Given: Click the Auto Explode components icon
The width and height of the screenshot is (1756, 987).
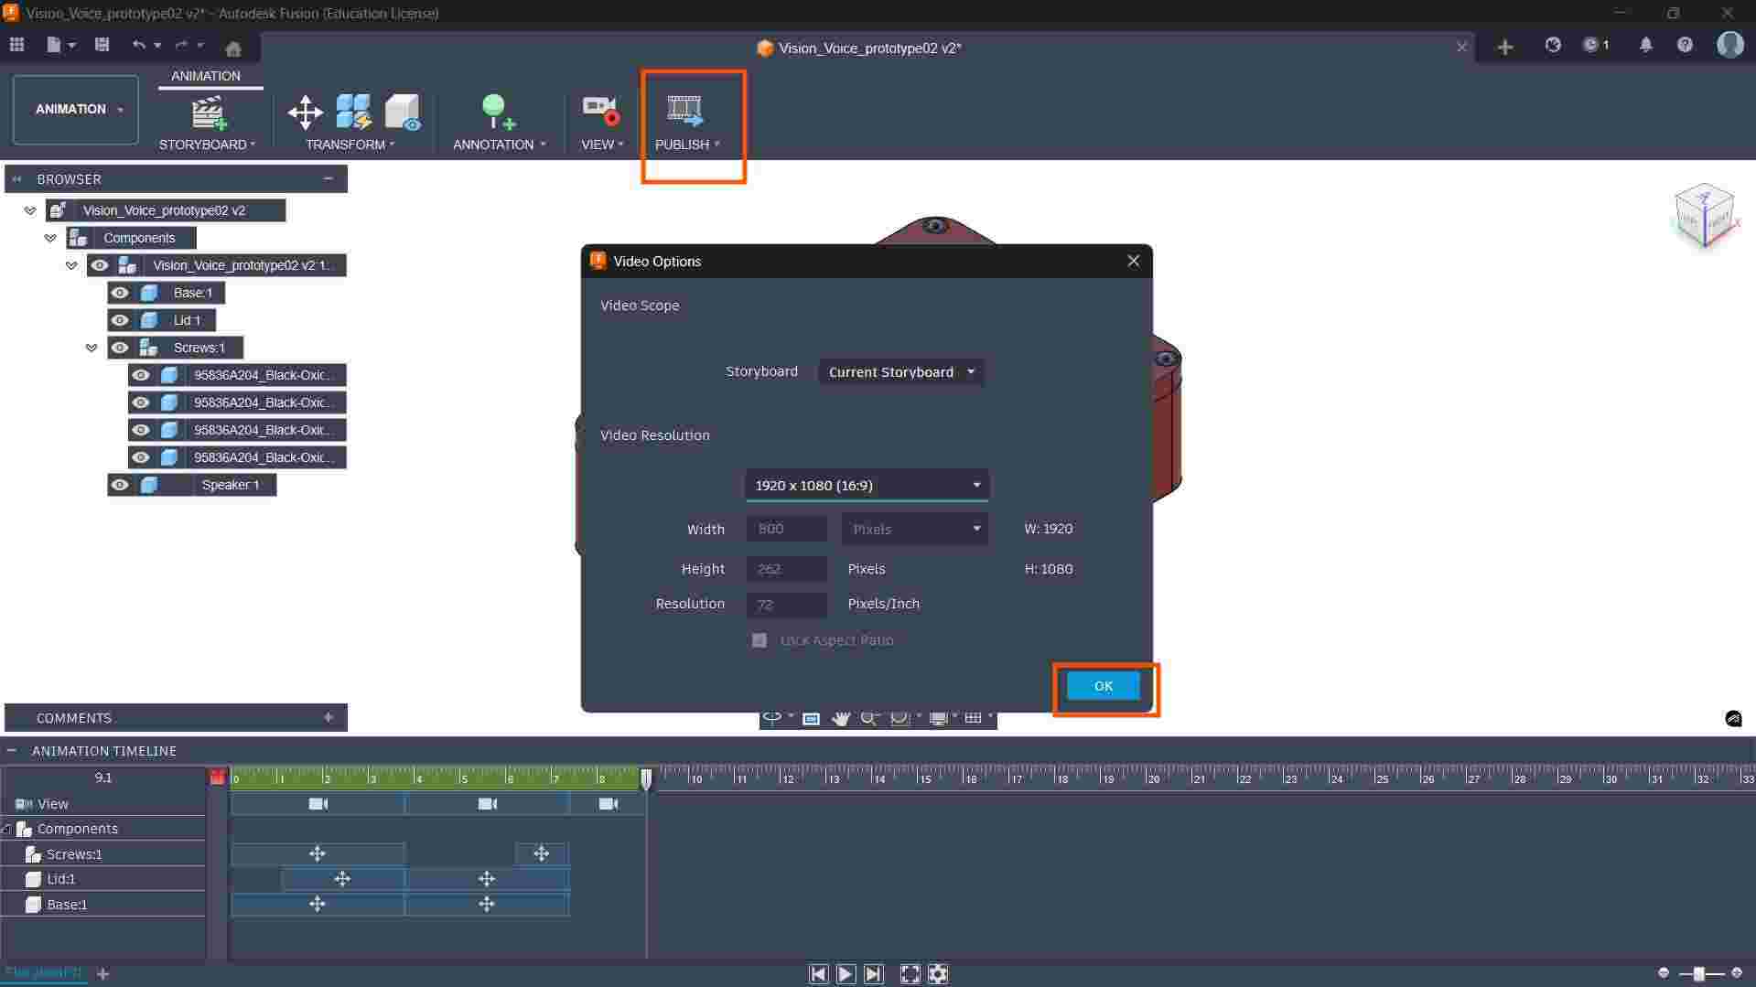Looking at the screenshot, I should pos(354,112).
